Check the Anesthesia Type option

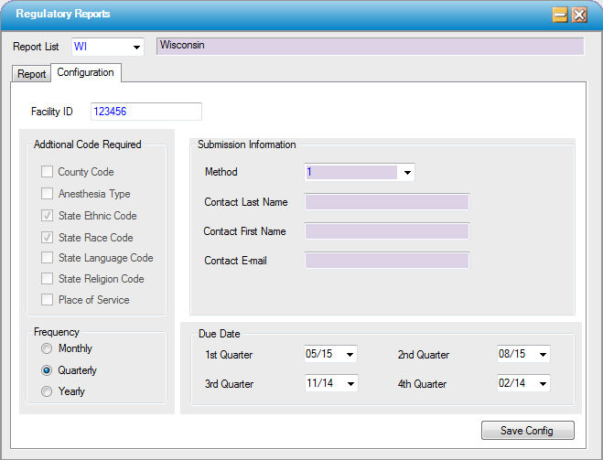point(47,194)
